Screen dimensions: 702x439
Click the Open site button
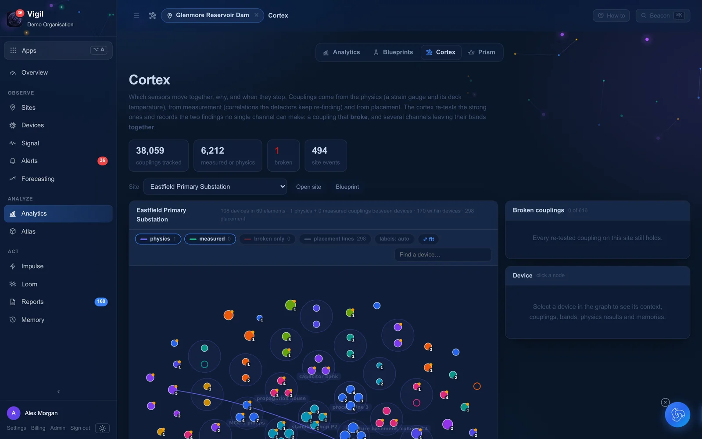(308, 187)
